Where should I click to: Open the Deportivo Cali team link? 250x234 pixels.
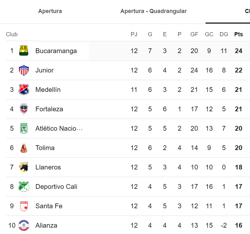(56, 187)
